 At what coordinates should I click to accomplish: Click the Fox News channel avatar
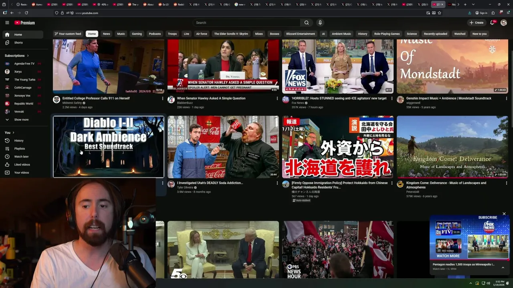pos(286,100)
